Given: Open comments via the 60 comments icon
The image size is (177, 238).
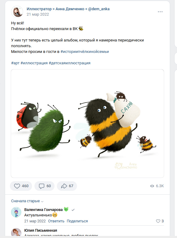Looking at the screenshot, I should 45,186.
